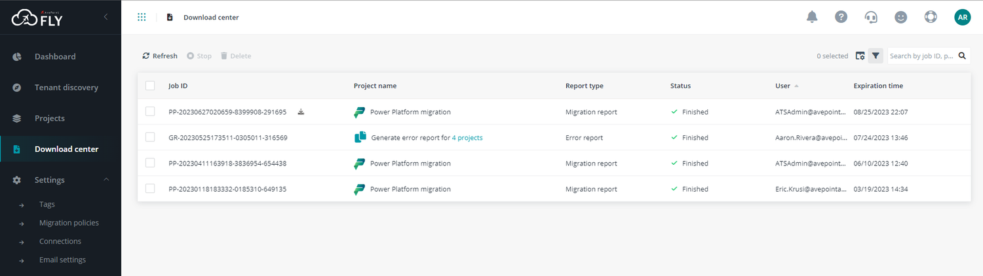The height and width of the screenshot is (276, 983).
Task: Collapse the Settings section in sidebar
Action: 106,180
